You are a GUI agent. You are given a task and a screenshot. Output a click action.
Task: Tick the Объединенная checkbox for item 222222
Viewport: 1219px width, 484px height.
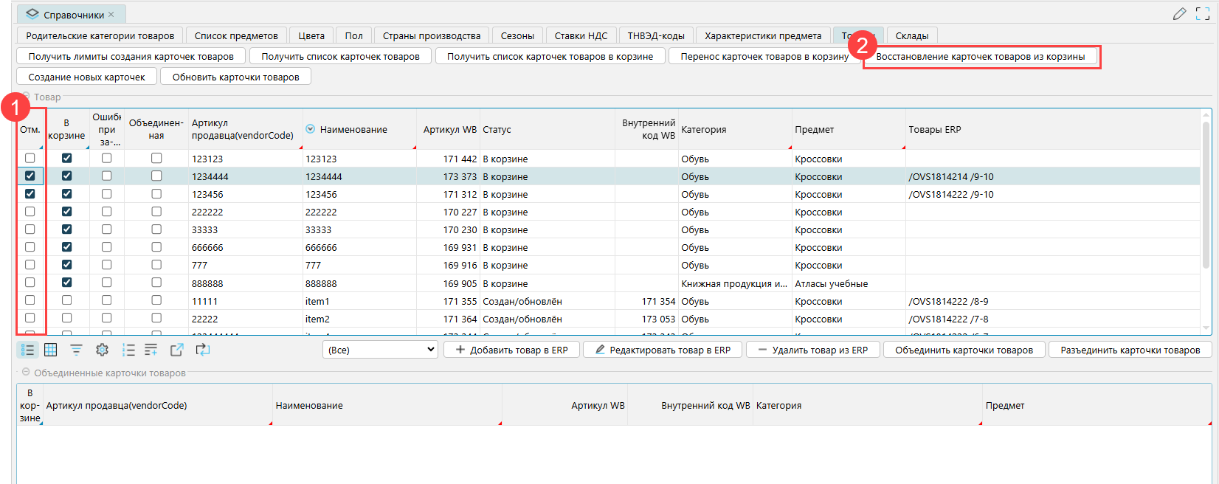point(156,212)
